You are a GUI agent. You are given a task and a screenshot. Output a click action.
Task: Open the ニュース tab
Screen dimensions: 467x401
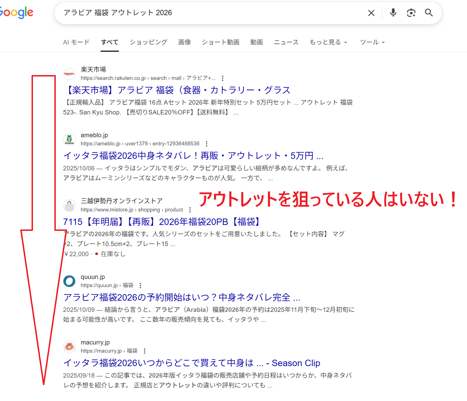click(286, 42)
